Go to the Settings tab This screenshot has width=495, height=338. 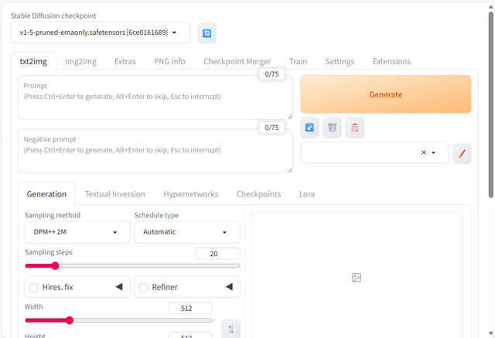click(340, 61)
